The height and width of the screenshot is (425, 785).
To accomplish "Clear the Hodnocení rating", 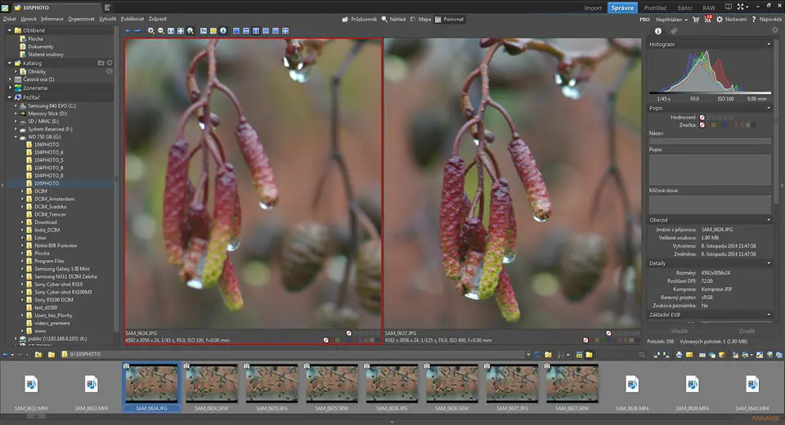I will point(702,117).
